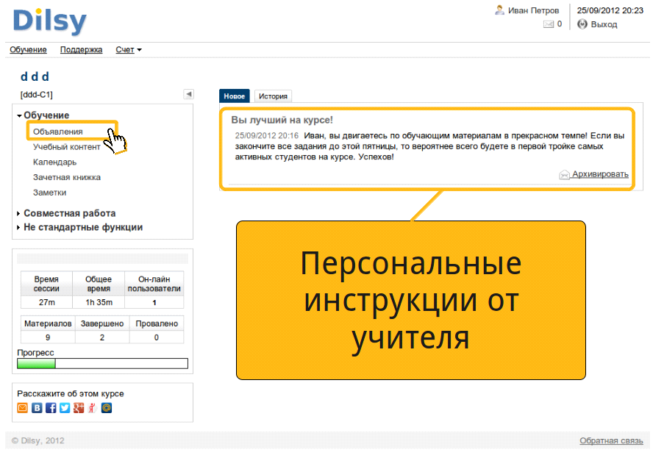
Task: Share the course on Google Plus
Action: click(x=79, y=408)
